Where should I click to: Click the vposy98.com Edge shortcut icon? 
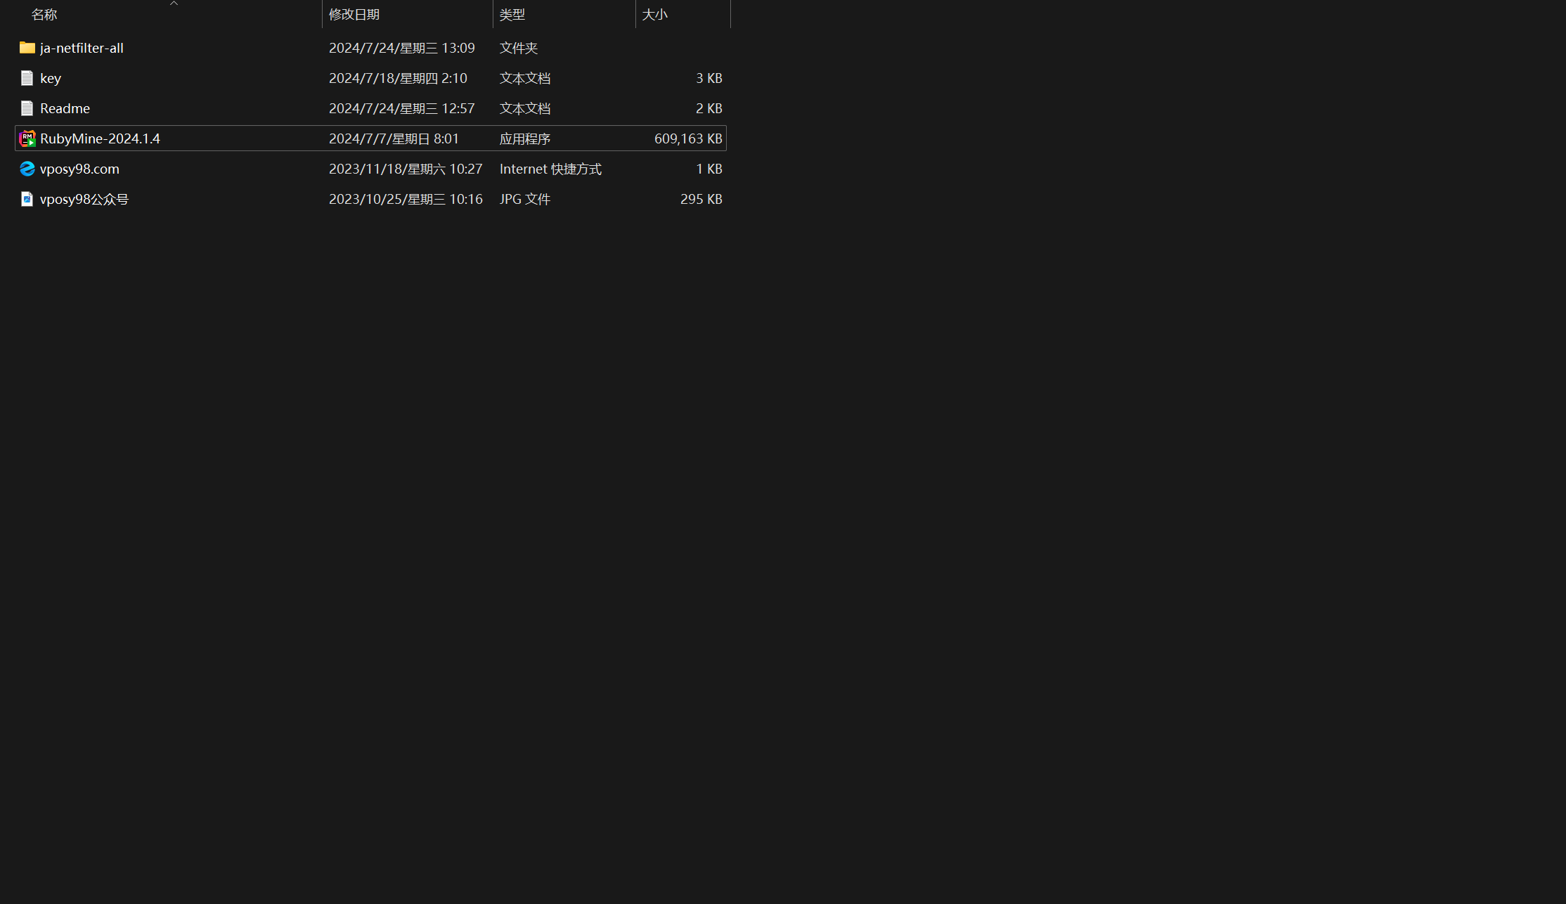pos(27,169)
